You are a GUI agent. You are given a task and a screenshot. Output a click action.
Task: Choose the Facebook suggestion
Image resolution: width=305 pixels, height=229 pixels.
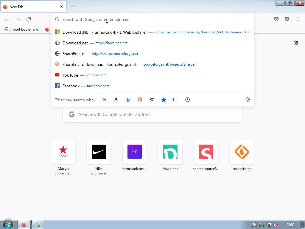coord(152,86)
